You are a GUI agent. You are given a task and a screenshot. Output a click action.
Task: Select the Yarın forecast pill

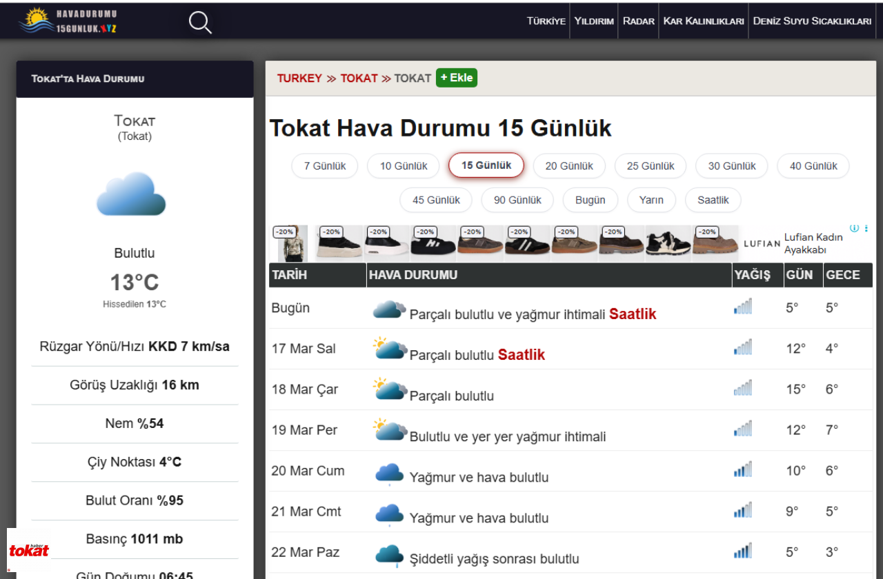point(651,200)
